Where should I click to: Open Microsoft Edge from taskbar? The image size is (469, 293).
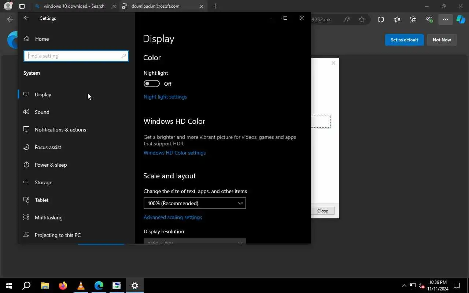click(99, 286)
